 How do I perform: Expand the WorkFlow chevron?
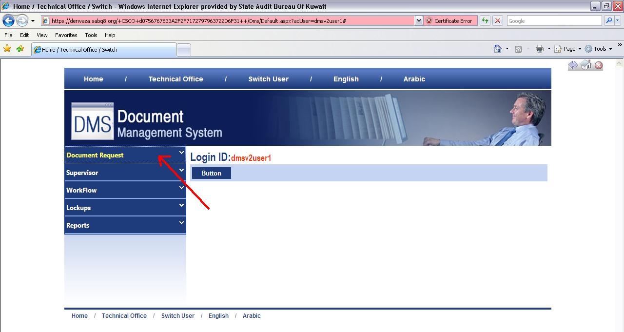(x=181, y=188)
